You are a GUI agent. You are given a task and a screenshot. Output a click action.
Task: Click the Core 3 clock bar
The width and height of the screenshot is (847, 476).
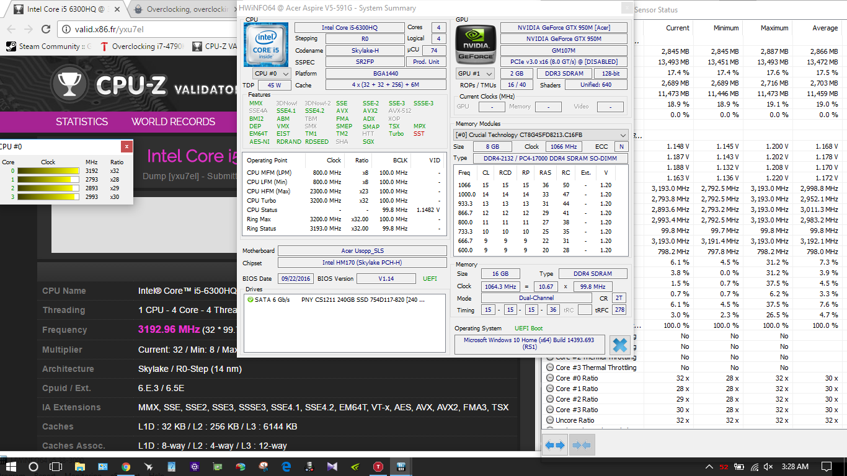coord(48,196)
